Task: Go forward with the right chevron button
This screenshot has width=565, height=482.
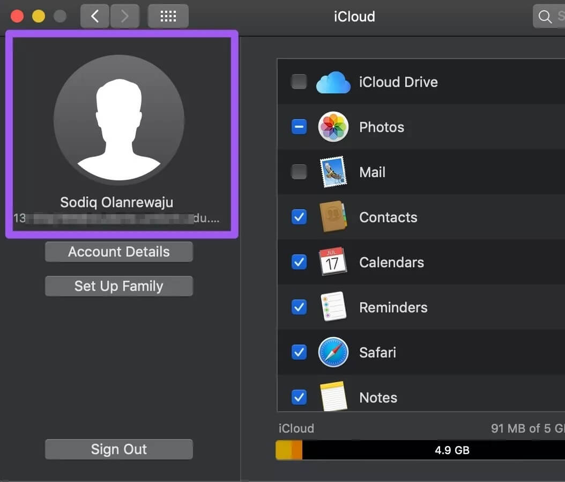Action: click(x=125, y=16)
